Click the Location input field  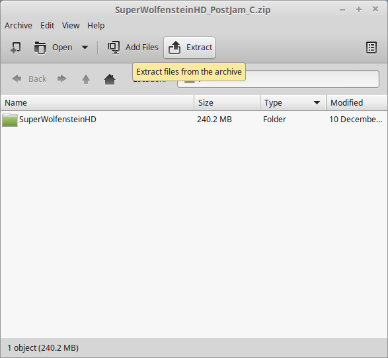click(278, 79)
